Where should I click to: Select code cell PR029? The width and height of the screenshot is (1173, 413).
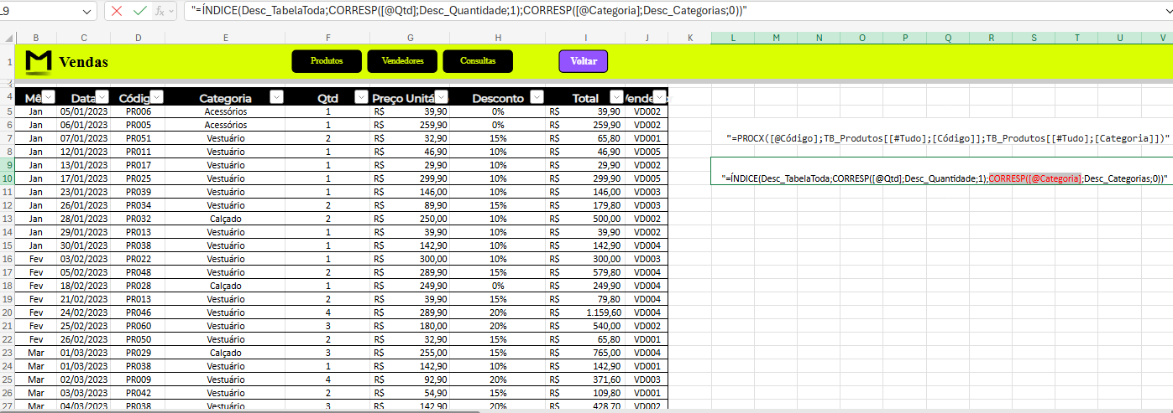(x=138, y=353)
